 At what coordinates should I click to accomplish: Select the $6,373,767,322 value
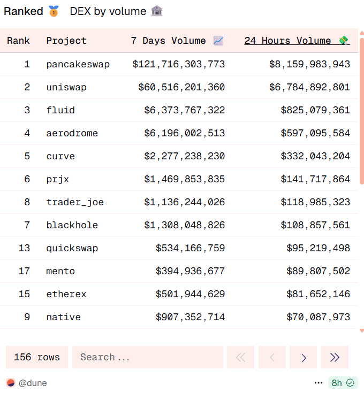184,110
